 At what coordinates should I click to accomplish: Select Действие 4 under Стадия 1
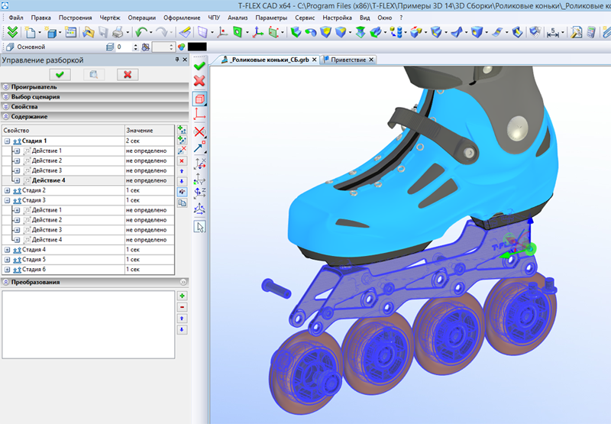tap(47, 180)
